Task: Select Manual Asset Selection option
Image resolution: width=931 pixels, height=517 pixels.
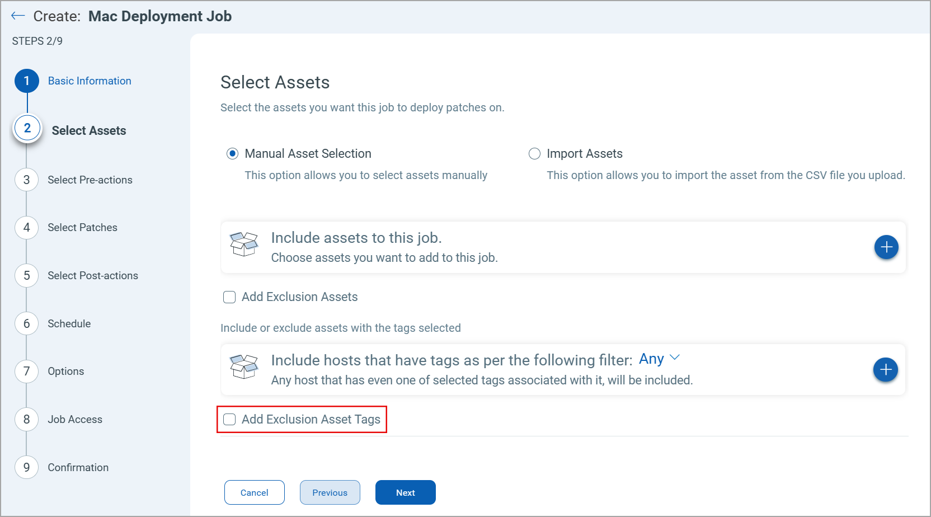Action: tap(232, 153)
